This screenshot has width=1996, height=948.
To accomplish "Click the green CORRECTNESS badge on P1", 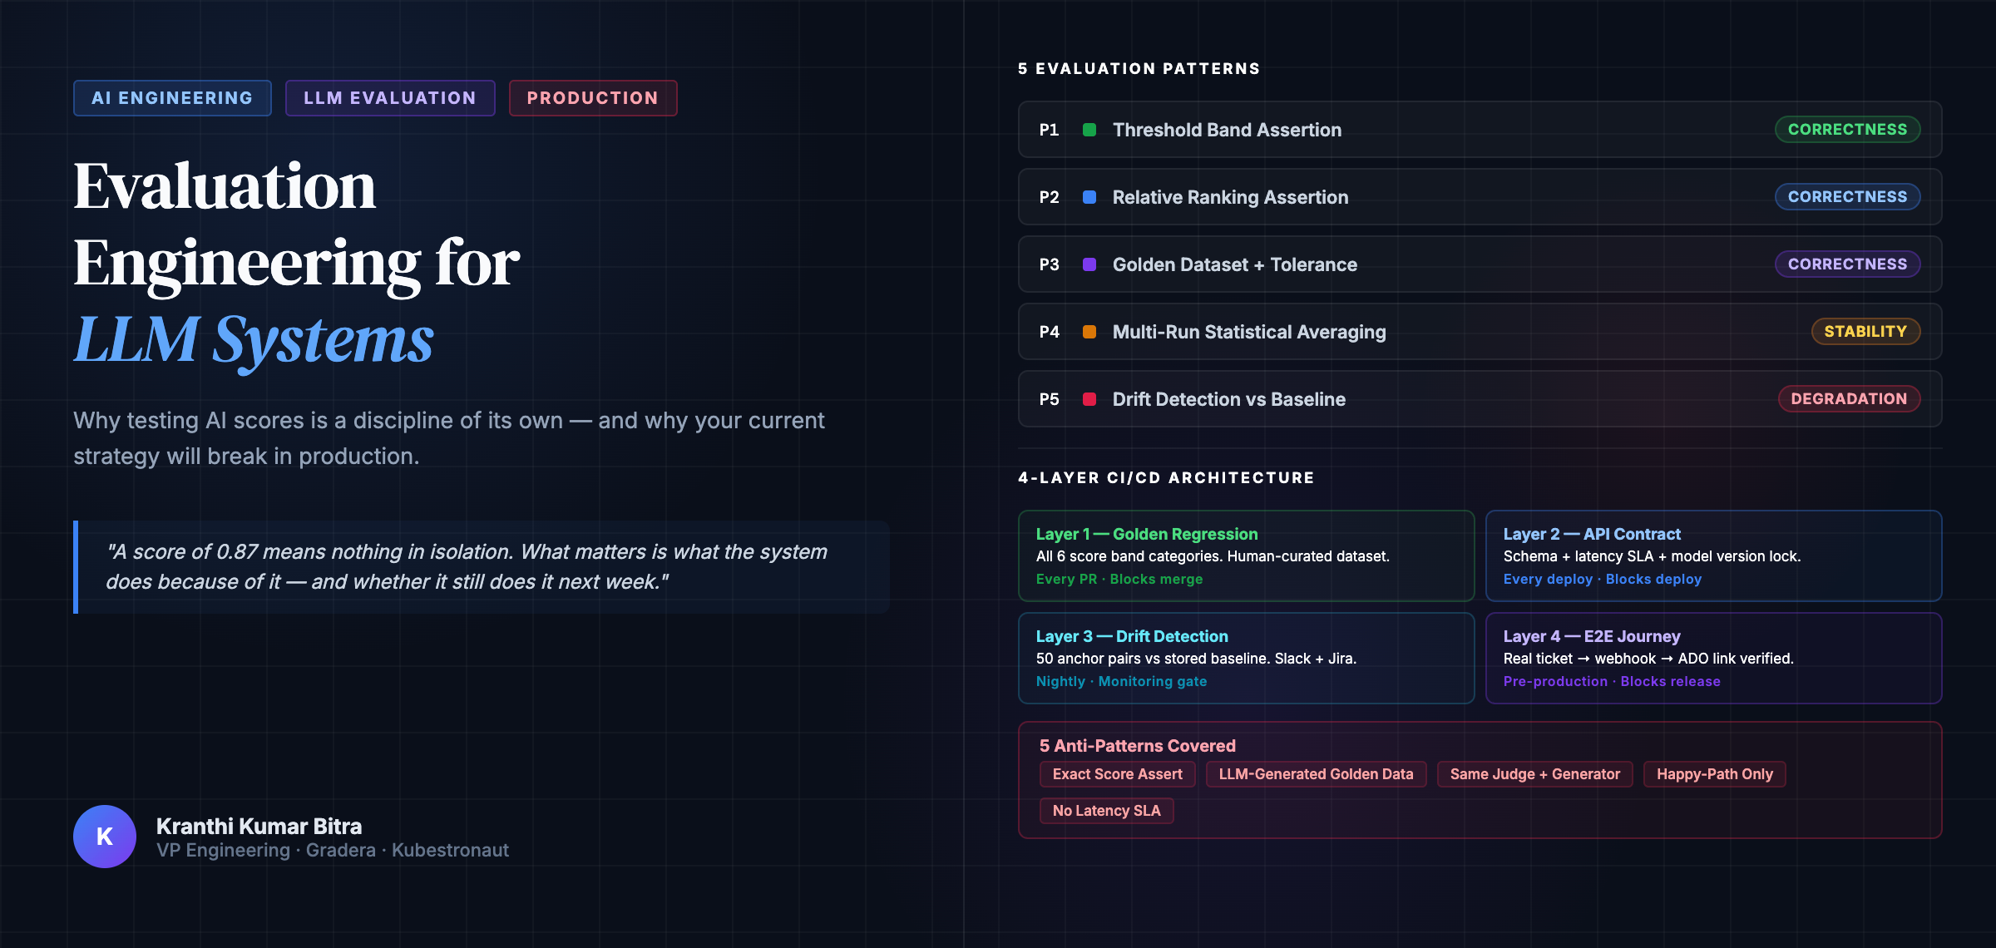I will 1847,130.
